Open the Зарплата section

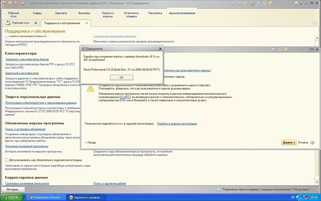coord(61,13)
